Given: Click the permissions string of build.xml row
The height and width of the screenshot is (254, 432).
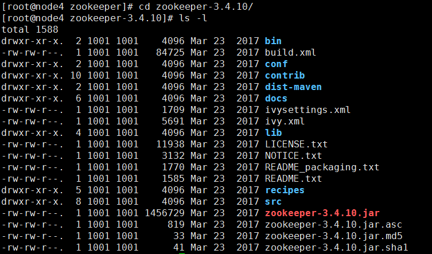Looking at the screenshot, I should pyautogui.click(x=33, y=52).
